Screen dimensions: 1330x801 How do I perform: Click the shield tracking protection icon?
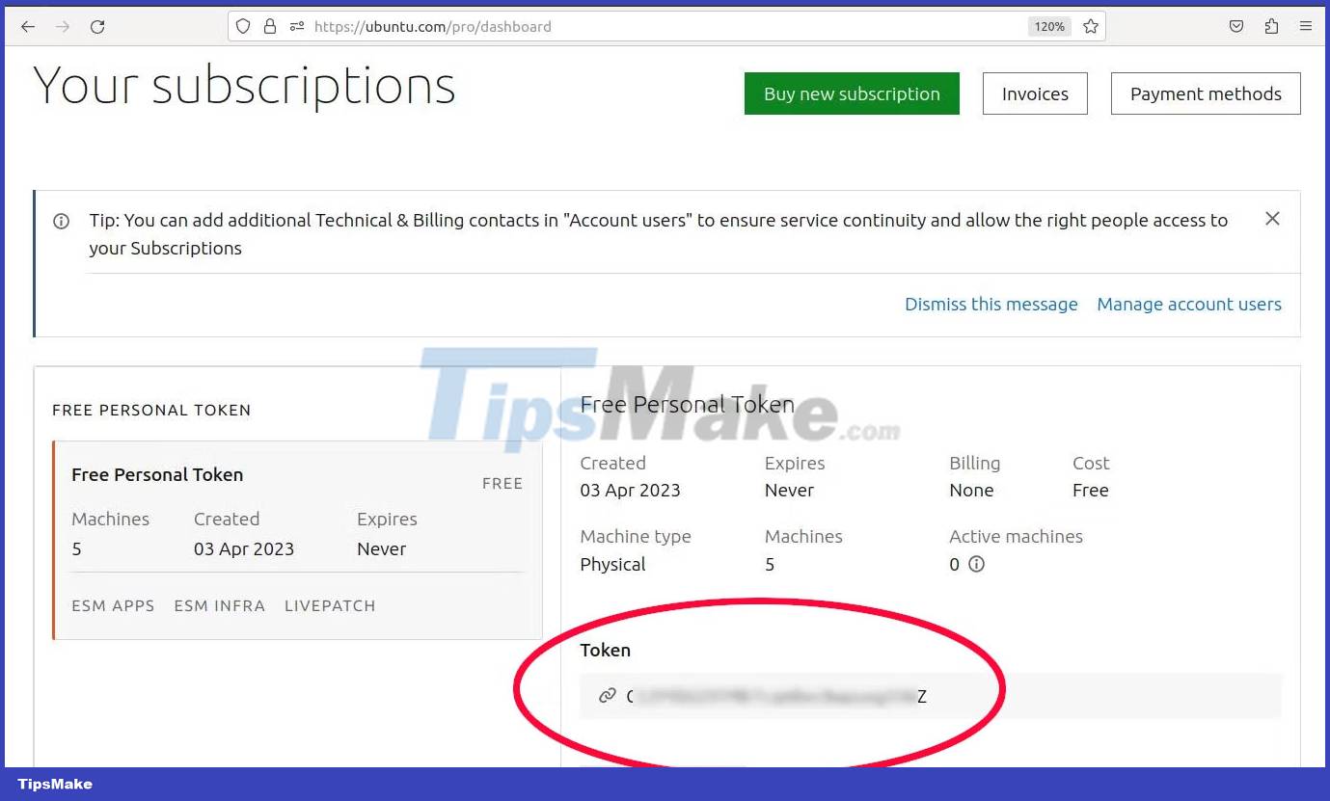tap(244, 27)
